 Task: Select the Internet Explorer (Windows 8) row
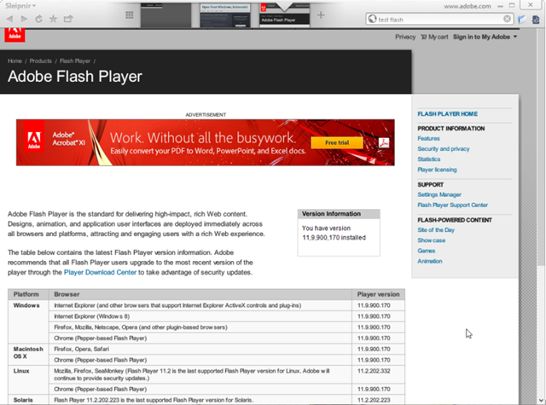pyautogui.click(x=206, y=316)
